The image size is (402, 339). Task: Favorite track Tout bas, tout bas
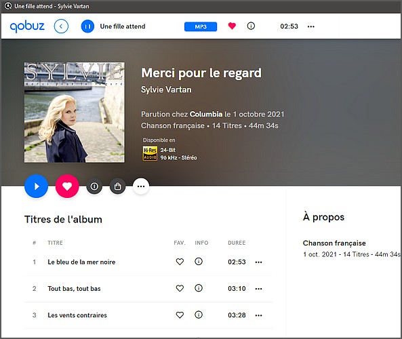coord(180,288)
